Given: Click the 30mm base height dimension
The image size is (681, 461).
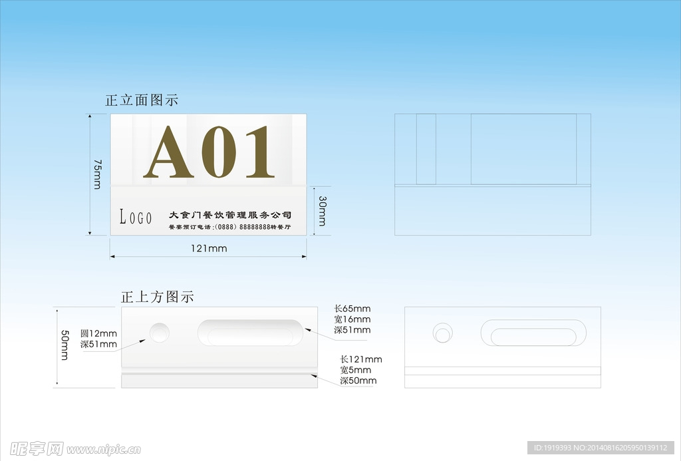Looking at the screenshot, I should click(322, 211).
